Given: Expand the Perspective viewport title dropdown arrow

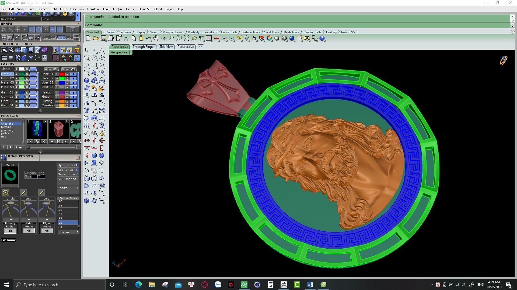Looking at the screenshot, I should [x=131, y=52].
